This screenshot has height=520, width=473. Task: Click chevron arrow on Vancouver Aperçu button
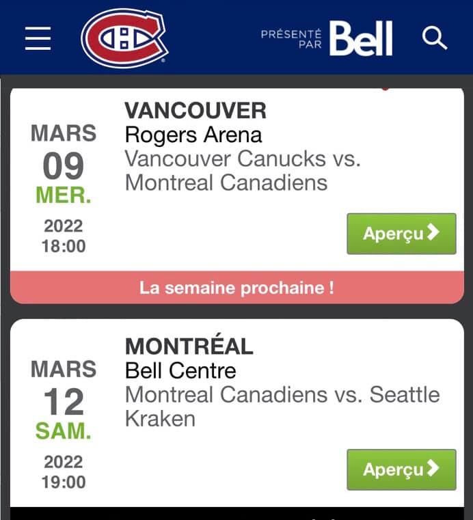pyautogui.click(x=433, y=232)
